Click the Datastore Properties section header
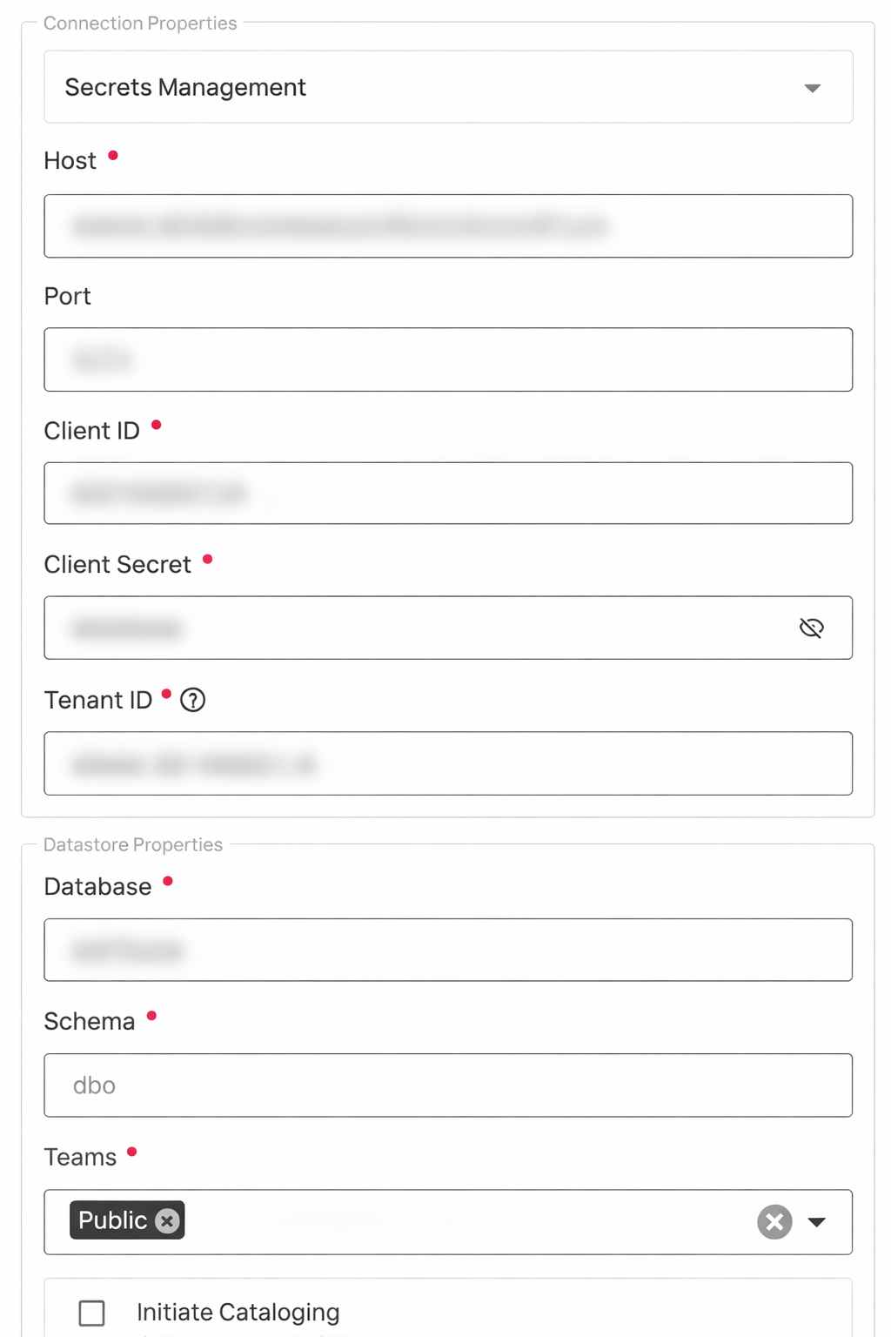The width and height of the screenshot is (891, 1337). coord(134,844)
